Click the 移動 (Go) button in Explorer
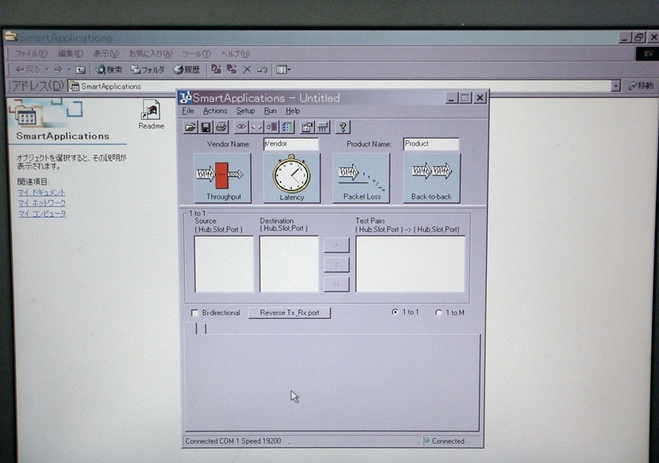Image resolution: width=659 pixels, height=463 pixels. (x=641, y=86)
